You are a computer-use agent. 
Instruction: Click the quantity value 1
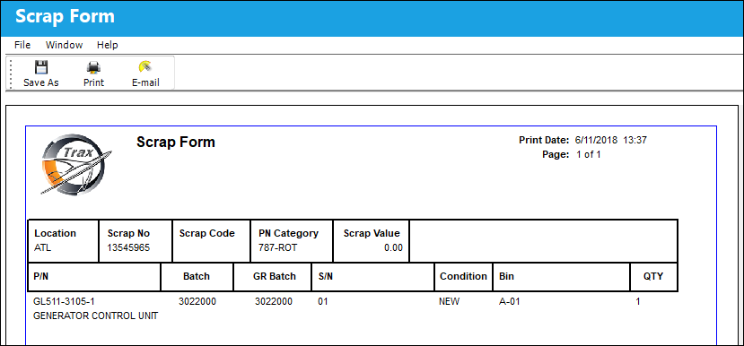point(638,301)
